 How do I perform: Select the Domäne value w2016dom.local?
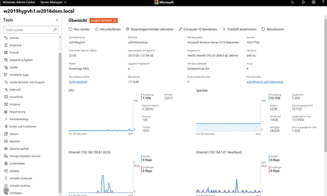click(138, 42)
